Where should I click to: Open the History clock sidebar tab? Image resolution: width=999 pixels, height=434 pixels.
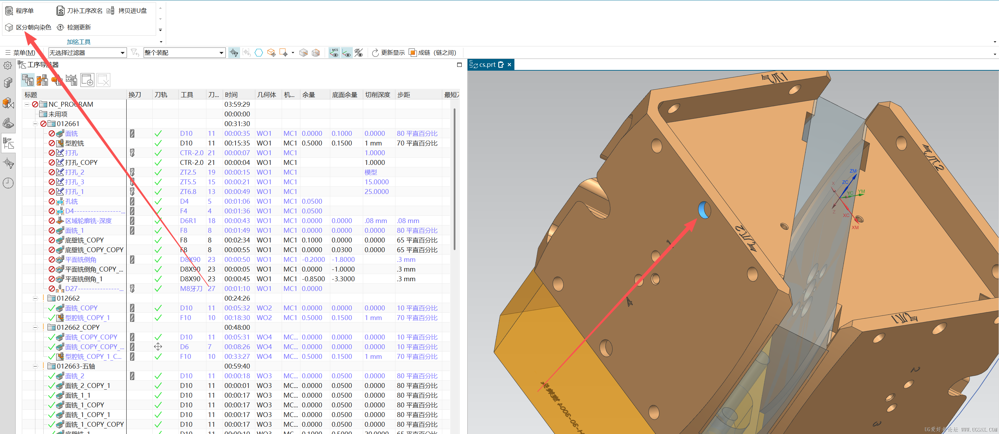tap(8, 183)
